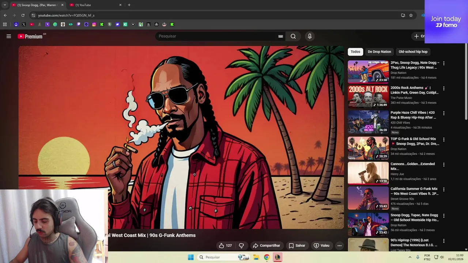Go back in browser history

[5, 15]
